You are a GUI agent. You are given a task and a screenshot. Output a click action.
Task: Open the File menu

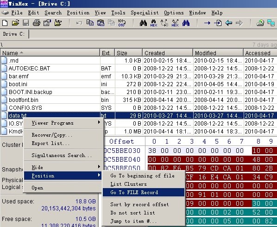tap(17, 13)
